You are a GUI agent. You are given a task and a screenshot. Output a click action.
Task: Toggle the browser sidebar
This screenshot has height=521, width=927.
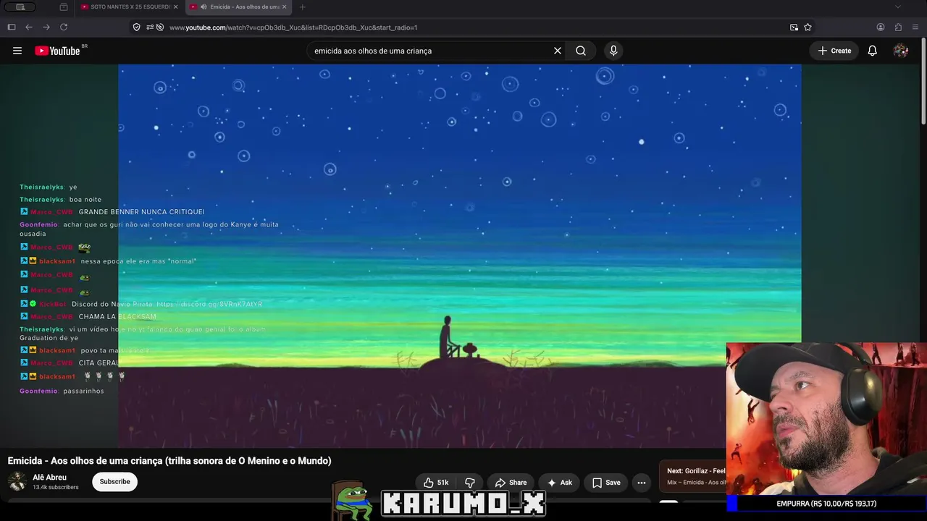click(12, 27)
